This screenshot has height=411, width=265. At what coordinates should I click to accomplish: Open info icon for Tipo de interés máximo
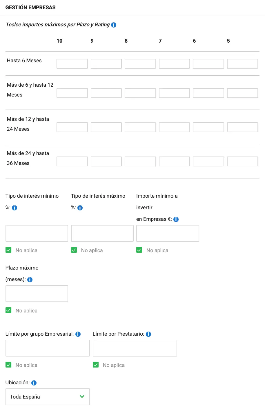coord(80,208)
